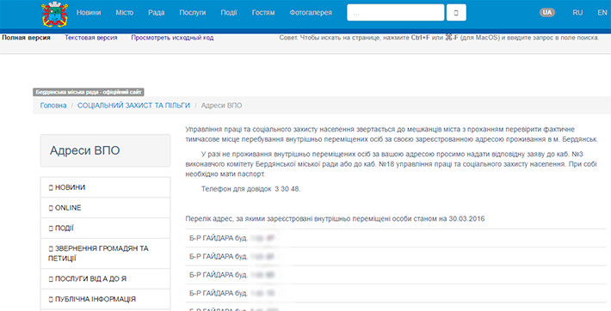Open the Рада menu item

157,12
